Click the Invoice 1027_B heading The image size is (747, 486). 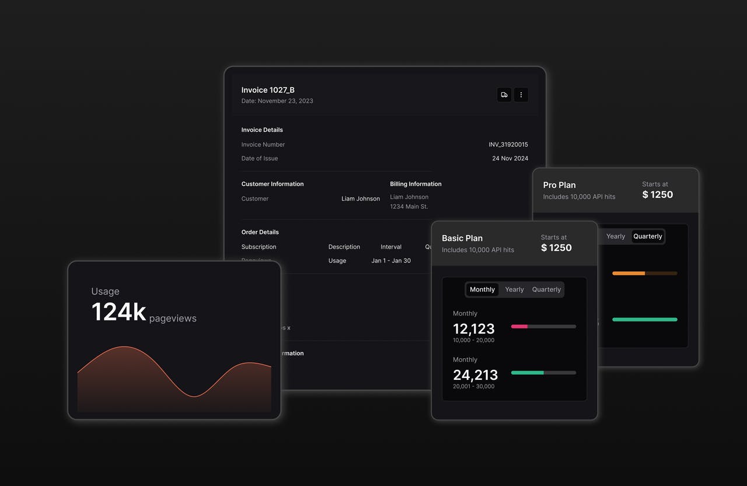(268, 90)
